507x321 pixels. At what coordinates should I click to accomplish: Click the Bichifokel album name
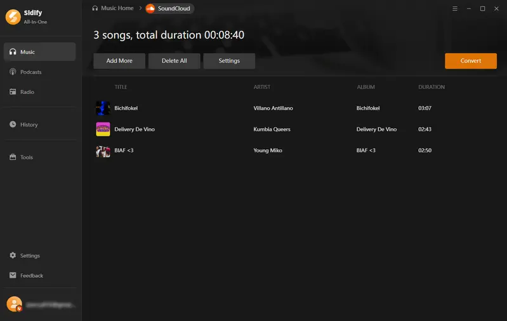tap(368, 108)
